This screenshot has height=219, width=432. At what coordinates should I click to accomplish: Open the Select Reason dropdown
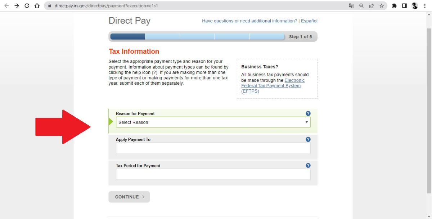(x=213, y=122)
